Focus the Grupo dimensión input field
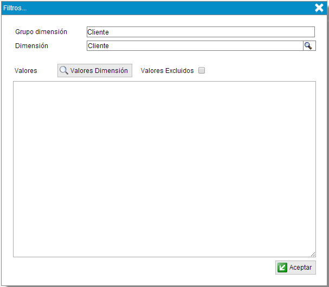Viewport: 329px width, 287px height. tap(201, 32)
